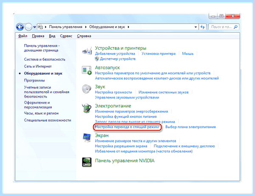255x196 pixels.
Task: Open Специальные возможности in sidebar
Action: [48, 120]
